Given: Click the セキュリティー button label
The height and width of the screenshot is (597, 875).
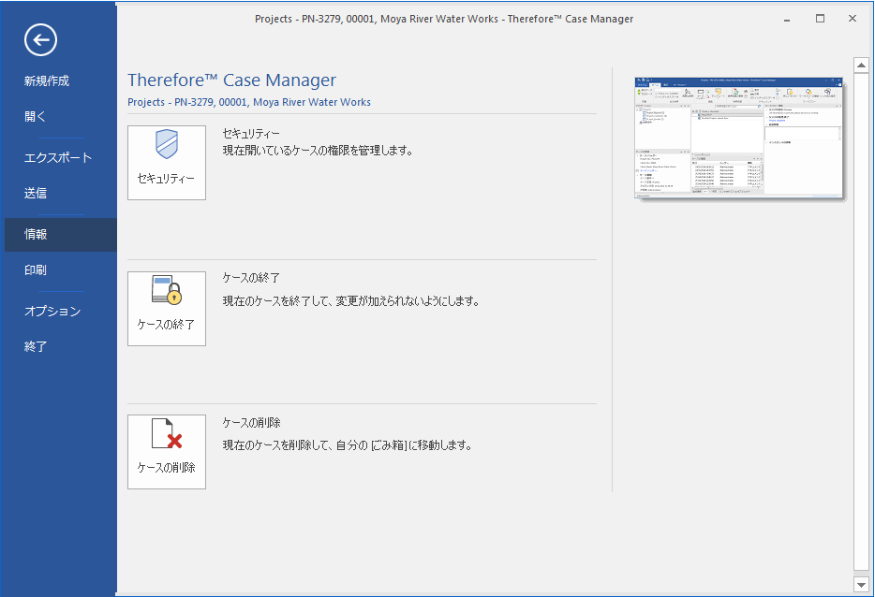Looking at the screenshot, I should point(167,179).
